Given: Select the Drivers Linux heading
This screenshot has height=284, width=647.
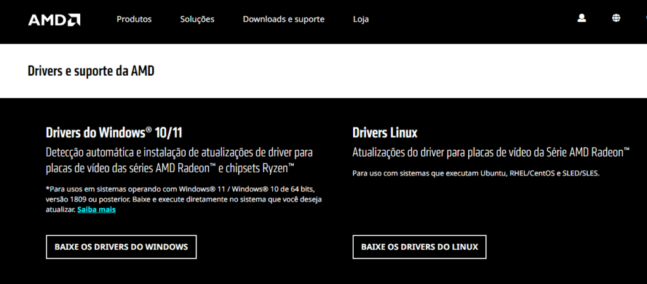Looking at the screenshot, I should pyautogui.click(x=385, y=133).
